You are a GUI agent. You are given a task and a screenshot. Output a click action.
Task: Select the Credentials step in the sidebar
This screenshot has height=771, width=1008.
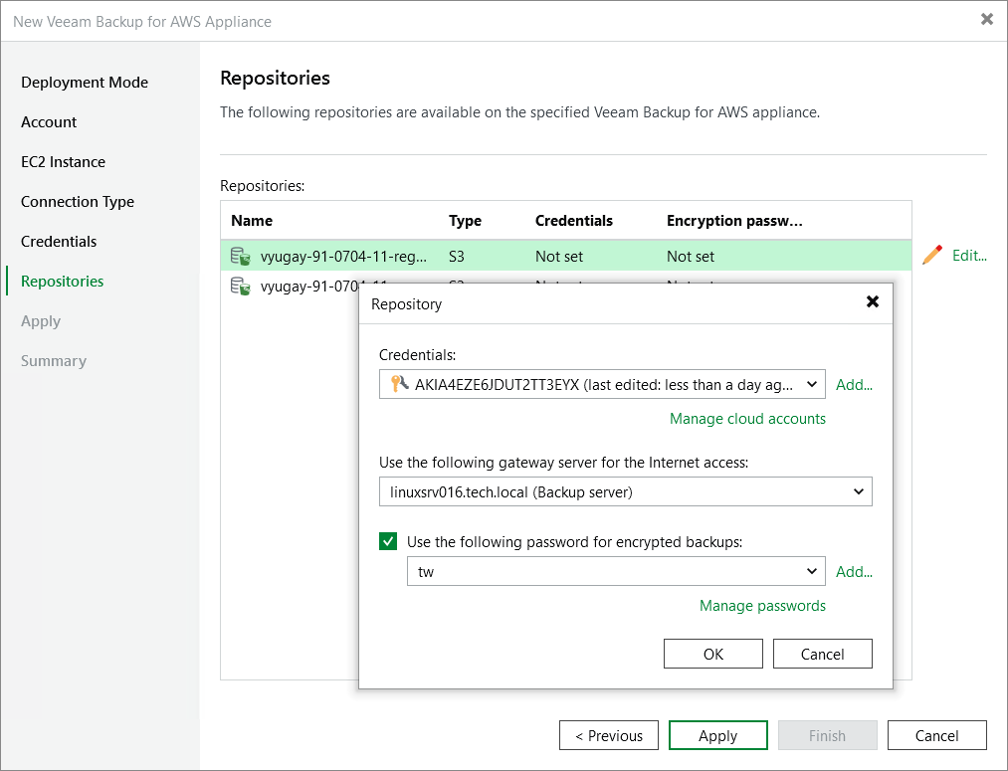60,241
